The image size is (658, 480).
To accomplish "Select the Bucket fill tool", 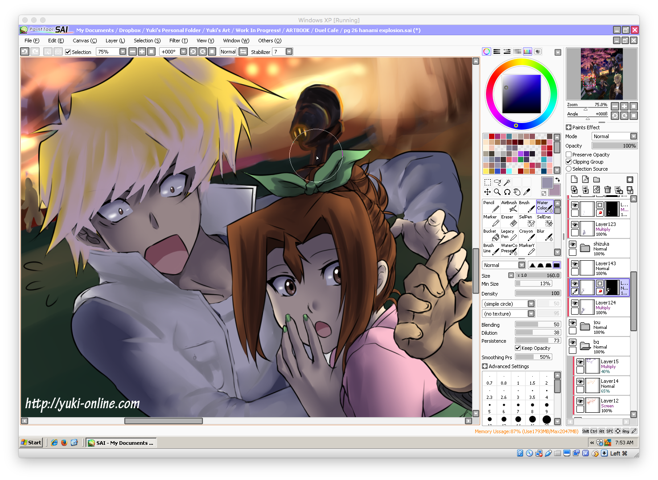I will point(491,235).
